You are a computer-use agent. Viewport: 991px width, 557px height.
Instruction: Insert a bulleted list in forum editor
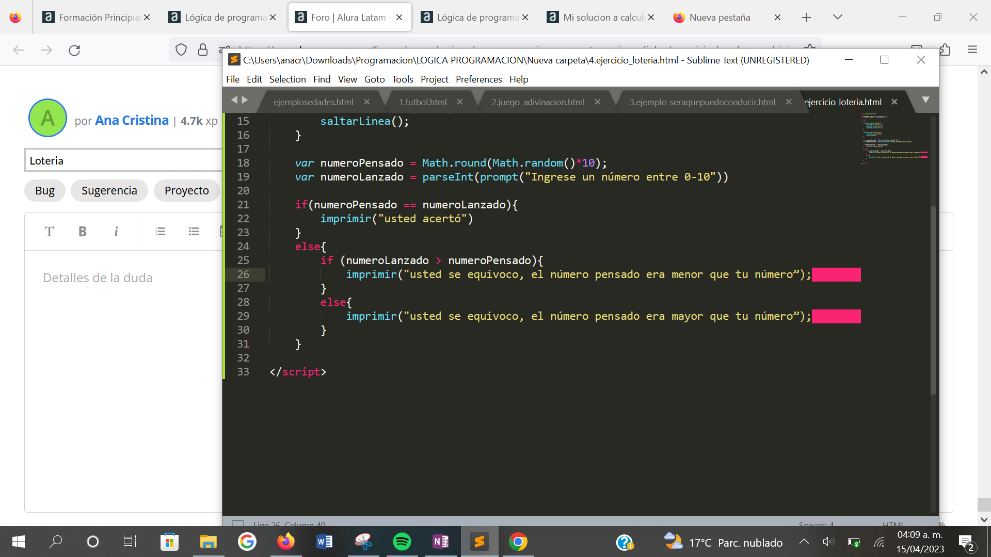[194, 232]
